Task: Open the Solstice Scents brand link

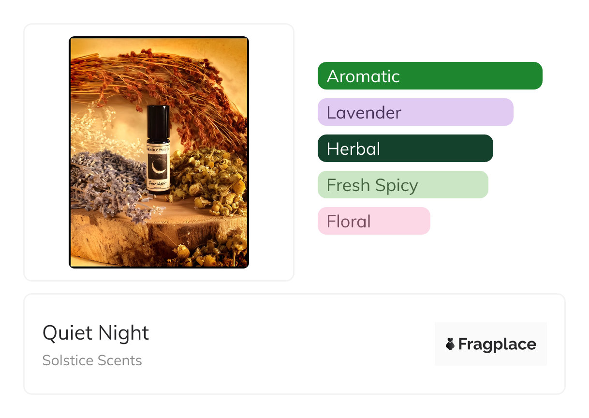Action: (92, 360)
